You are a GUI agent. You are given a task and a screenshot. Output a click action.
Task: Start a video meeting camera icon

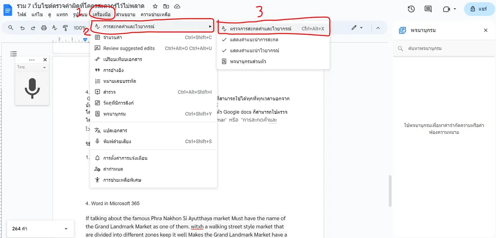click(446, 9)
